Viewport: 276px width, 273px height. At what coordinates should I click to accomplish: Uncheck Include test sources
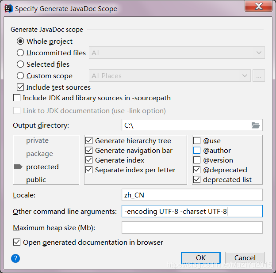point(20,87)
